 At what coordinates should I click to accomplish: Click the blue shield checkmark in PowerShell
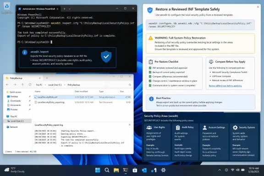pos(106,56)
